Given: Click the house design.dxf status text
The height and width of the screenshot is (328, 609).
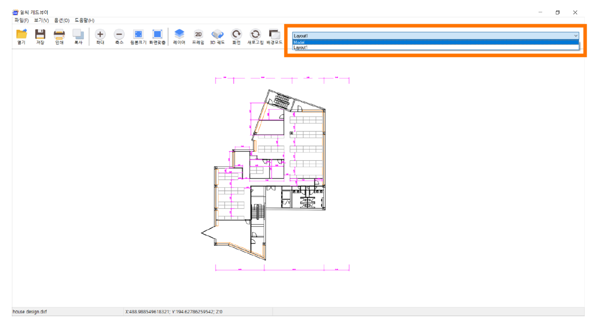Looking at the screenshot, I should [30, 311].
